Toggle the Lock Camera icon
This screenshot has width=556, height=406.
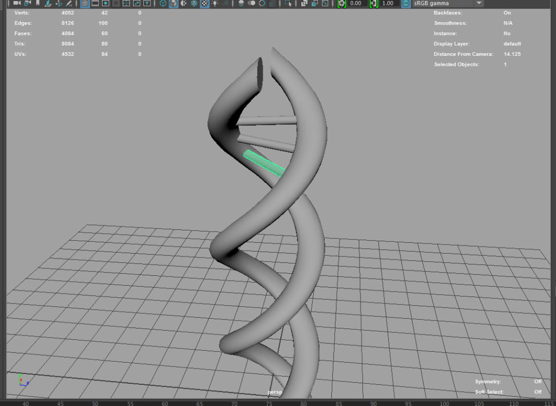click(x=27, y=3)
